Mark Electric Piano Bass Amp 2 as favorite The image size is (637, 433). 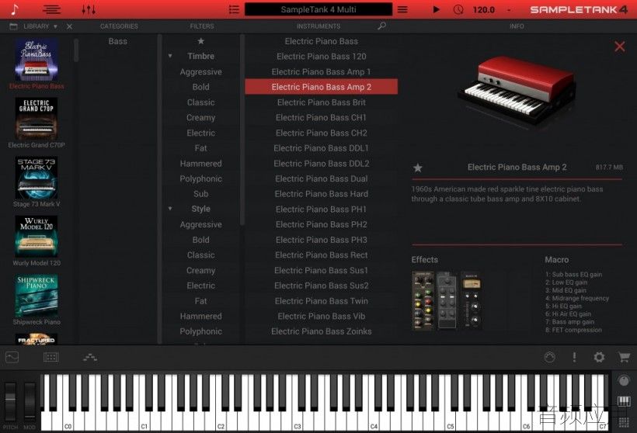(x=418, y=168)
